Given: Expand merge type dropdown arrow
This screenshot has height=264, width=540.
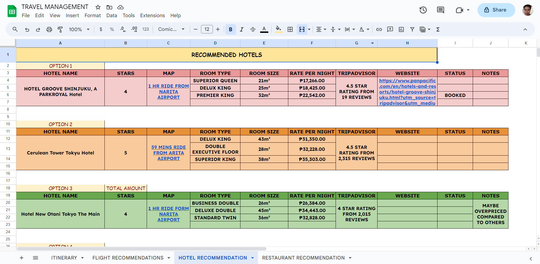Looking at the screenshot, I should point(309,29).
